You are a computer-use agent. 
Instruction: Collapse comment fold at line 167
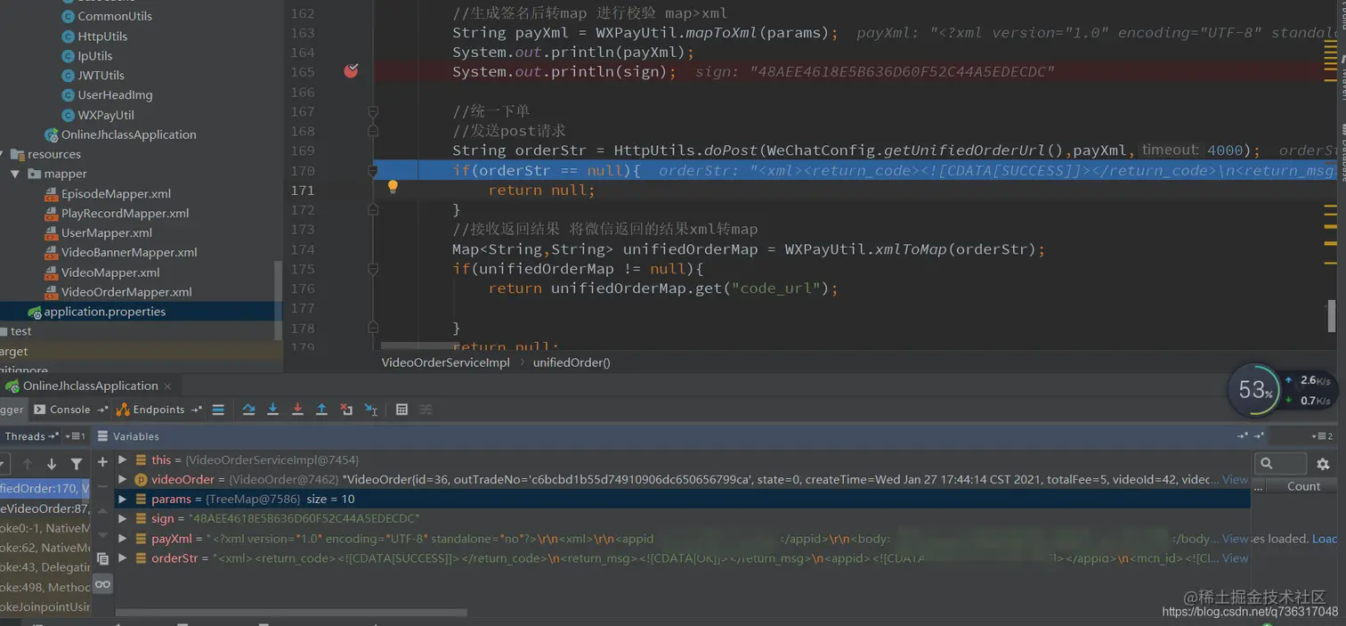(x=373, y=111)
